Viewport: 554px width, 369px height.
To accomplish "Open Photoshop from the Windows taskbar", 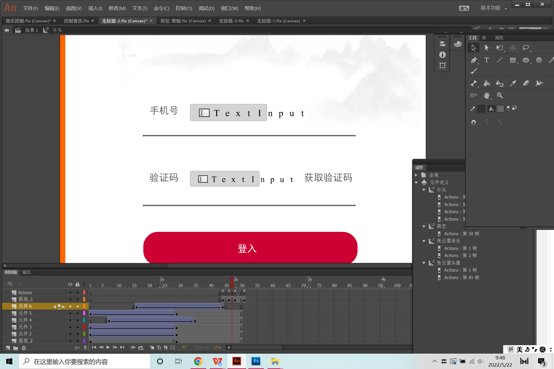I will pyautogui.click(x=256, y=361).
